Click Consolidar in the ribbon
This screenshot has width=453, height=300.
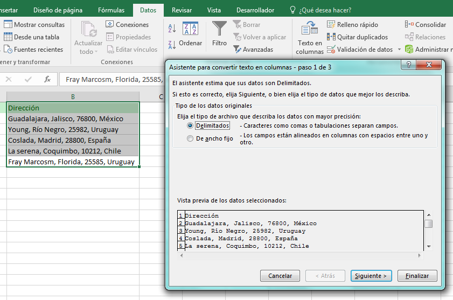coord(426,25)
